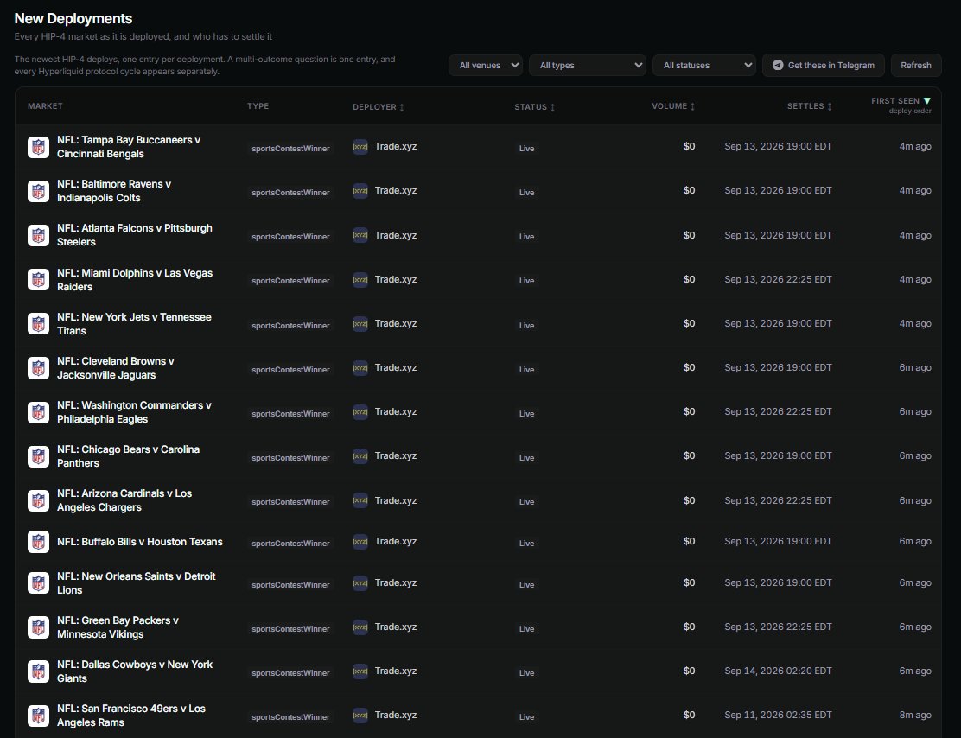Viewport: 961px width, 738px height.
Task: Click the Refresh button
Action: (x=916, y=65)
